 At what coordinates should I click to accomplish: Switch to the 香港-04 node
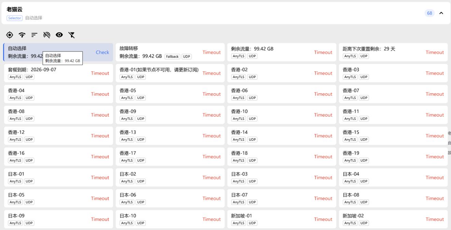[58, 94]
